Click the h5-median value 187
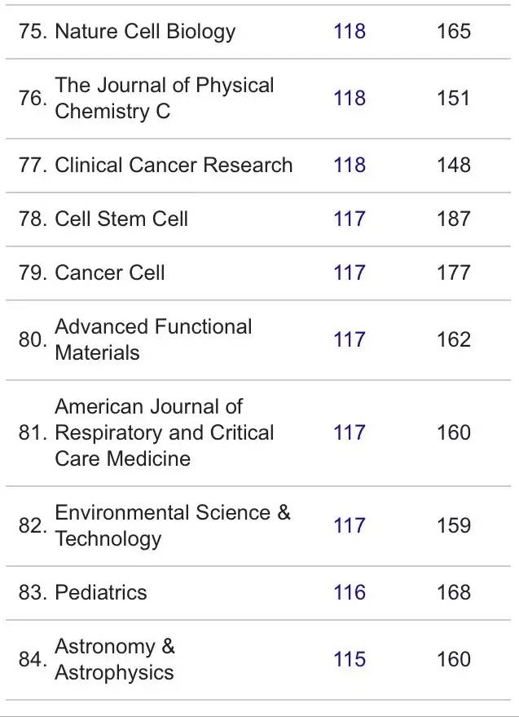Image resolution: width=519 pixels, height=717 pixels. (454, 219)
